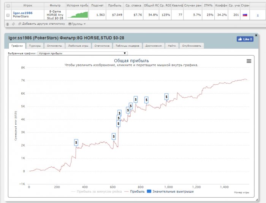Click the refresh icon next to the trash

pyautogui.click(x=14, y=24)
